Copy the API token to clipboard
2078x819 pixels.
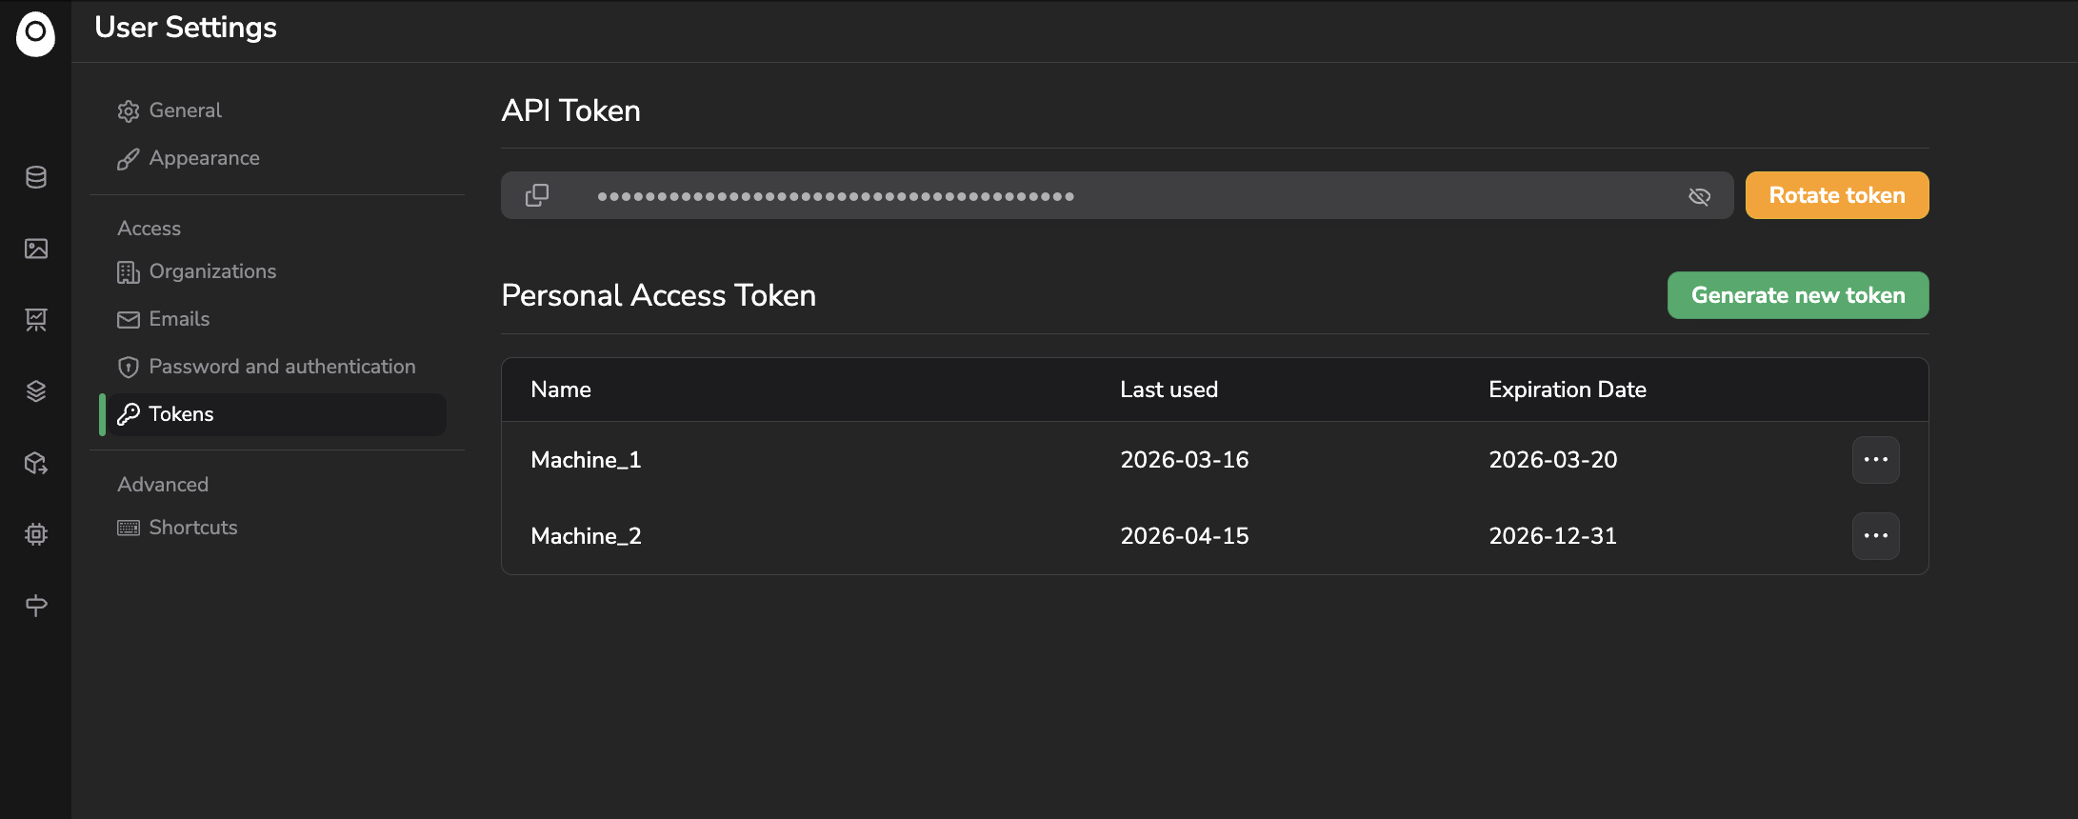(537, 195)
